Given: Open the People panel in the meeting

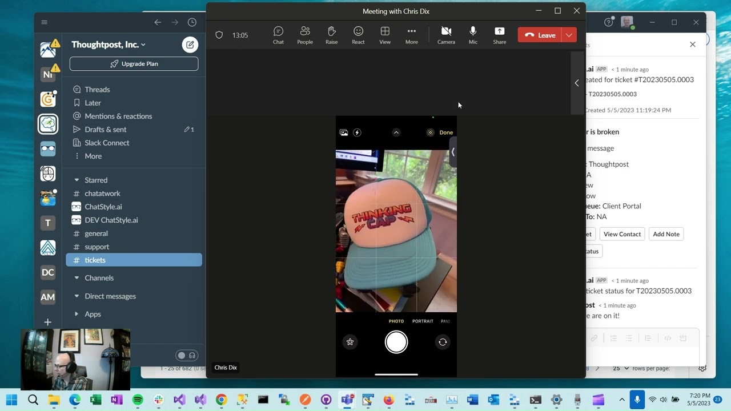Looking at the screenshot, I should coord(305,35).
